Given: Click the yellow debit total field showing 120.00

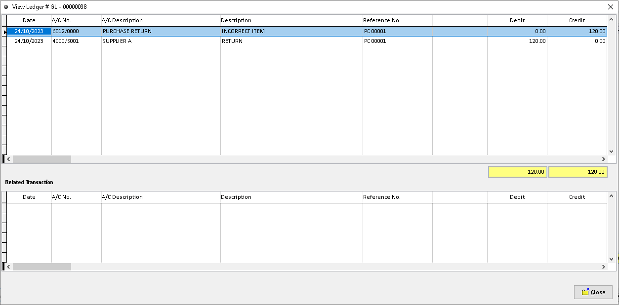Looking at the screenshot, I should [x=517, y=172].
